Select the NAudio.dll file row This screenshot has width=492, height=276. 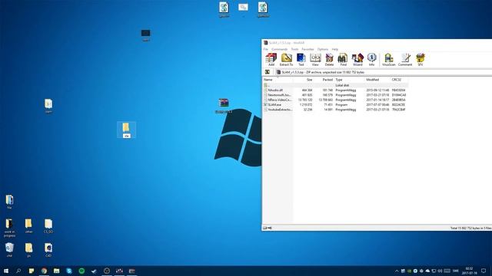coord(335,90)
